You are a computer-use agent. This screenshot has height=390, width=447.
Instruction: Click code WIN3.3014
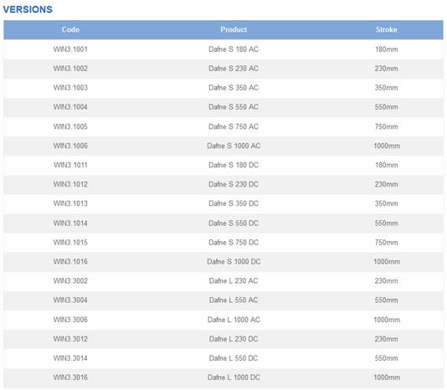(x=70, y=358)
